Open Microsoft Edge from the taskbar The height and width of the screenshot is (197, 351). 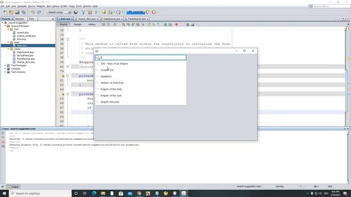pyautogui.click(x=94, y=193)
